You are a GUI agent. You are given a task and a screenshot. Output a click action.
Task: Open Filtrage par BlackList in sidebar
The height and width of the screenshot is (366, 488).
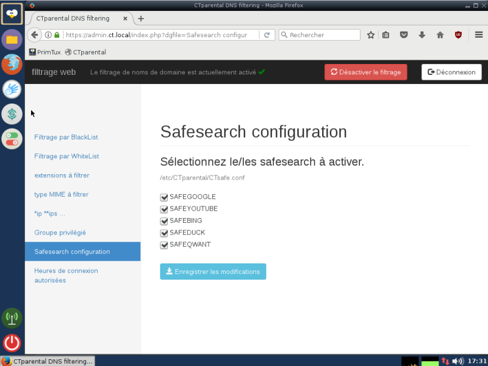[66, 137]
